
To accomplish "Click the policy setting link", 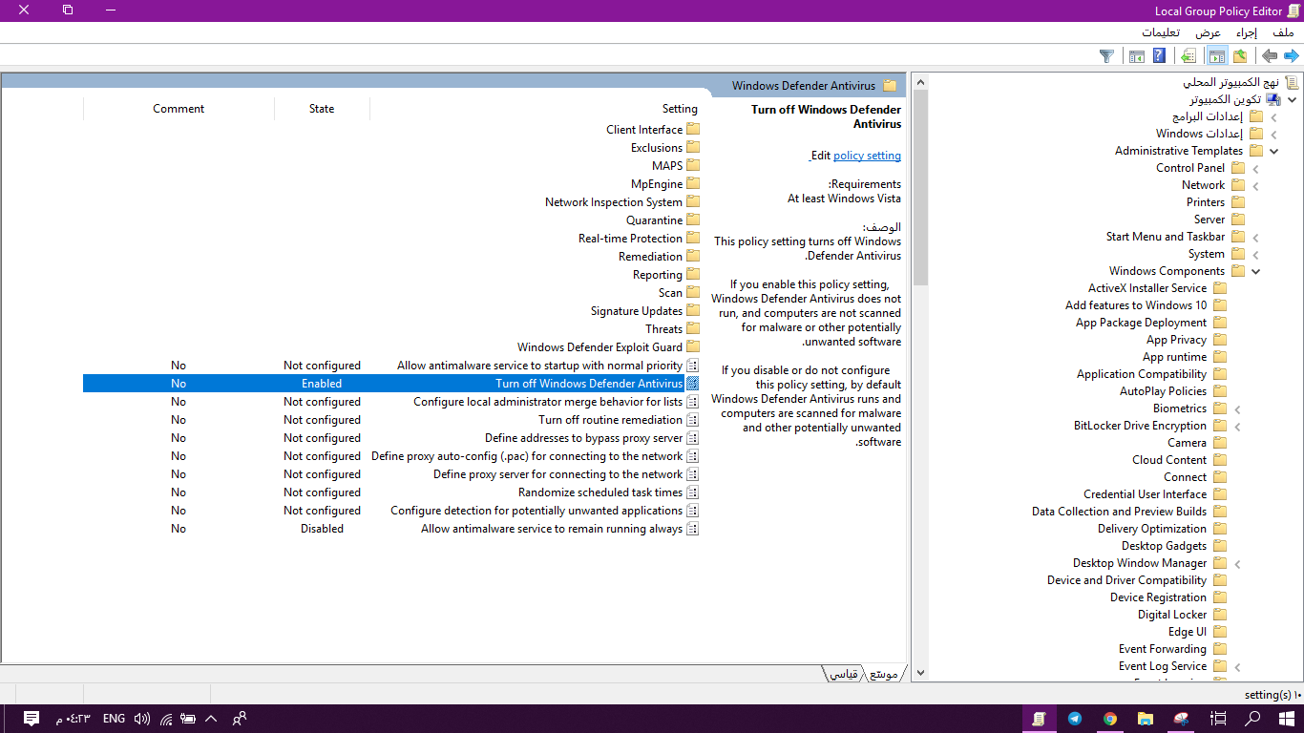I will [x=867, y=156].
